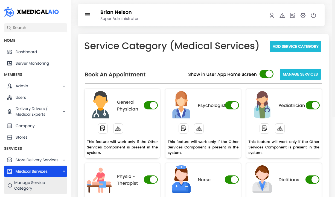Expand Store Delivery Services menu
The width and height of the screenshot is (335, 197).
tap(36, 160)
